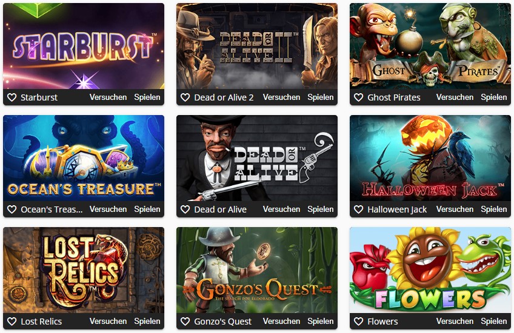Image resolution: width=514 pixels, height=333 pixels.
Task: Click Spielen for Flowers
Action: (x=493, y=321)
